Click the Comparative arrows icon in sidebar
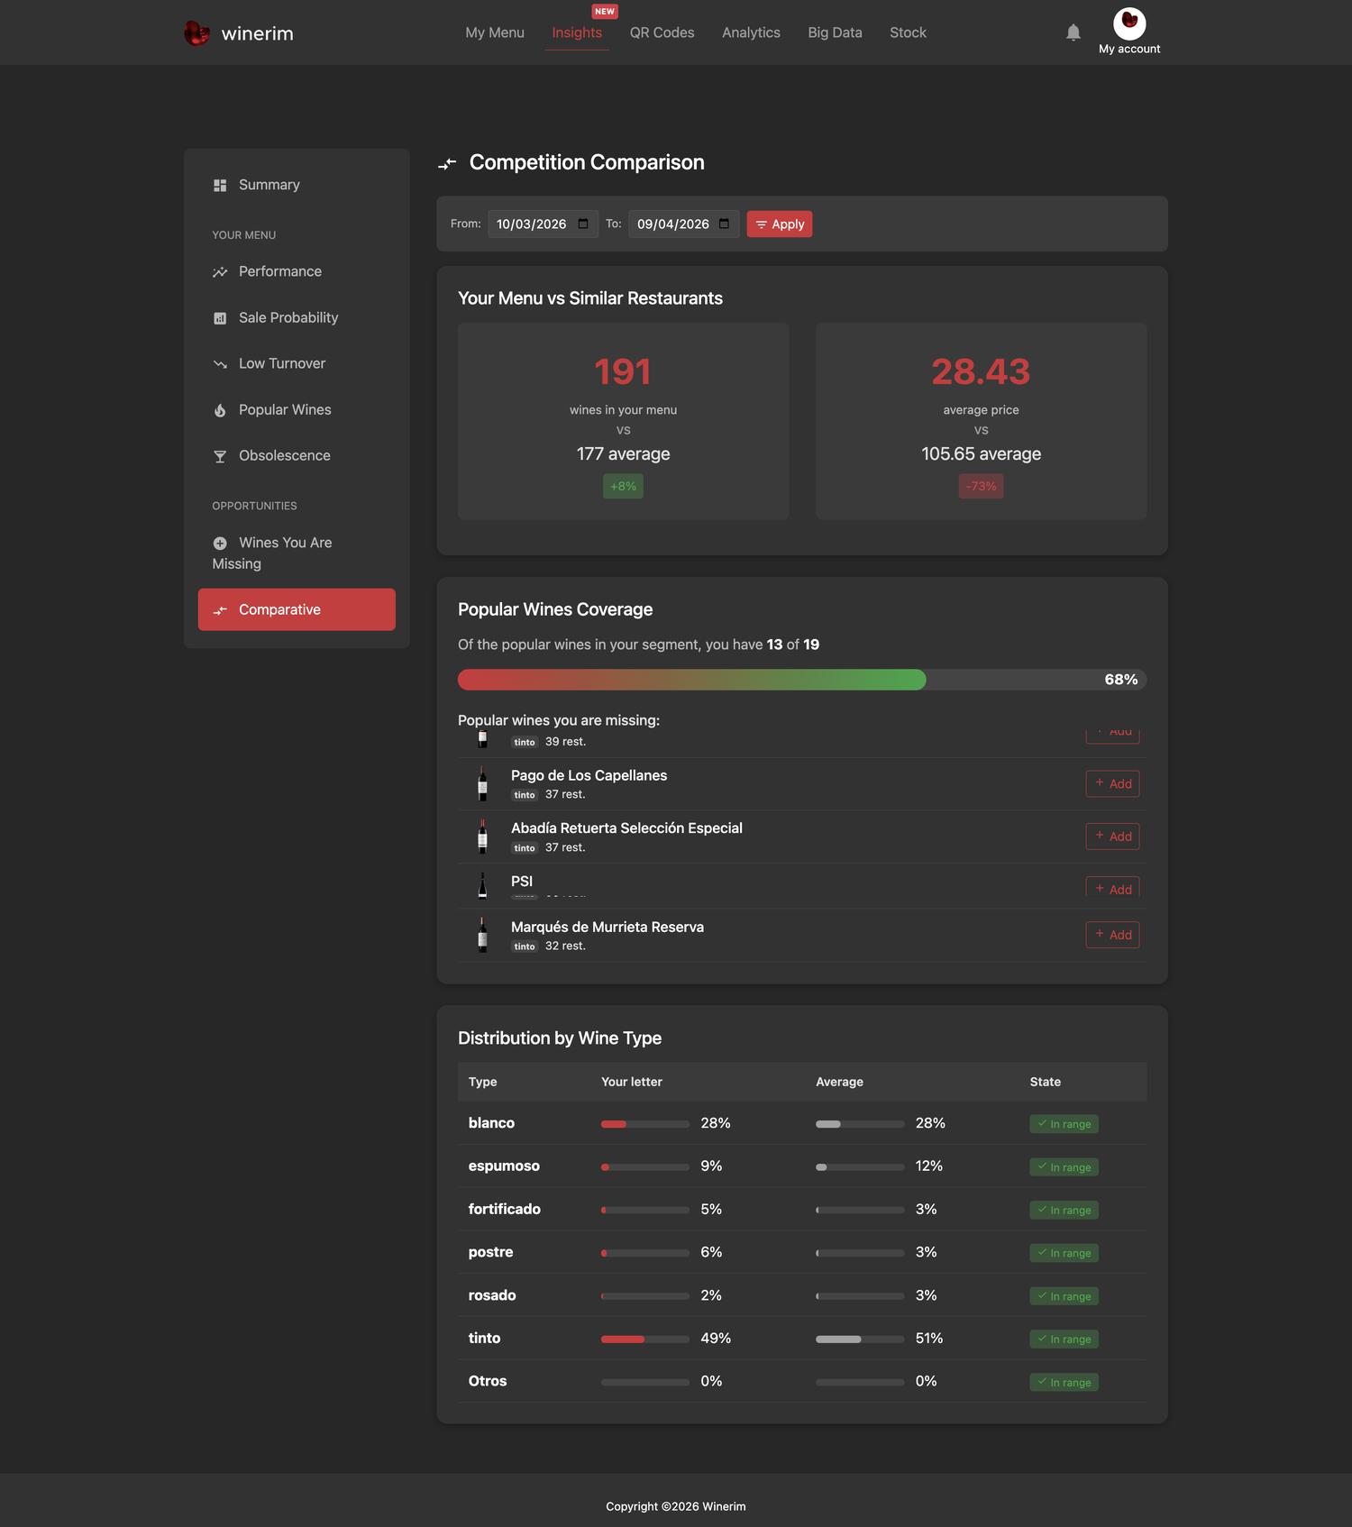Image resolution: width=1352 pixels, height=1527 pixels. [220, 610]
